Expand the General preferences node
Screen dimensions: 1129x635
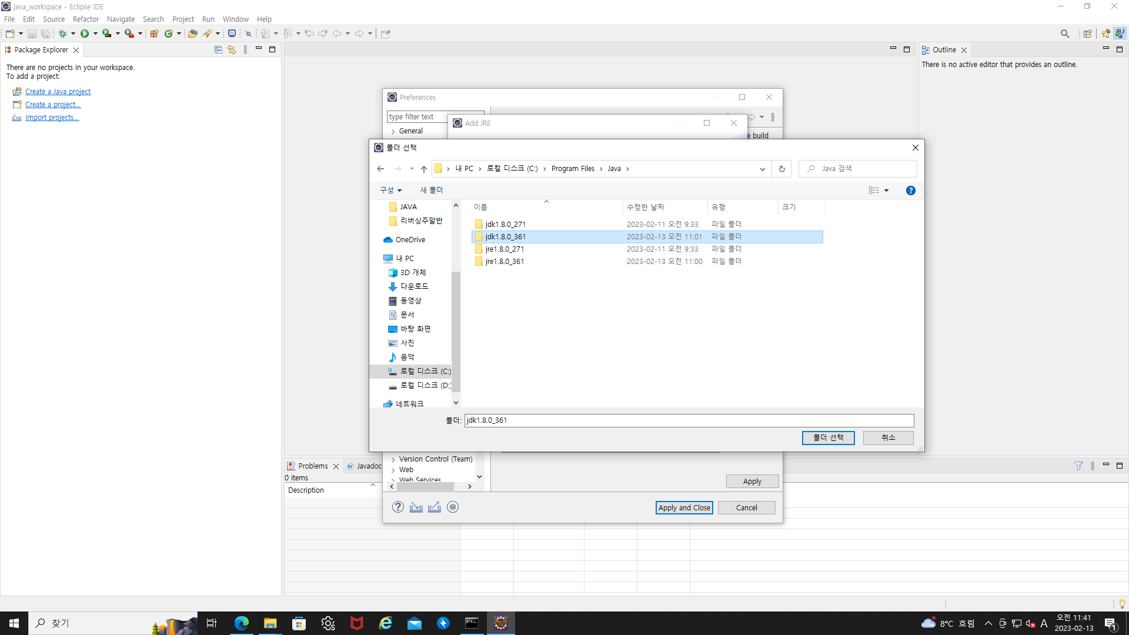393,132
